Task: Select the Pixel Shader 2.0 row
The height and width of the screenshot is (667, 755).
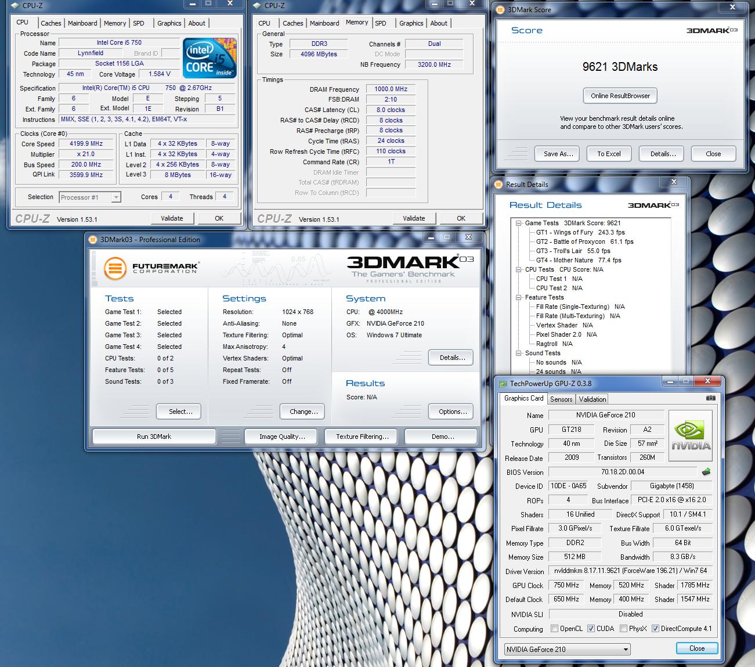Action: point(566,334)
